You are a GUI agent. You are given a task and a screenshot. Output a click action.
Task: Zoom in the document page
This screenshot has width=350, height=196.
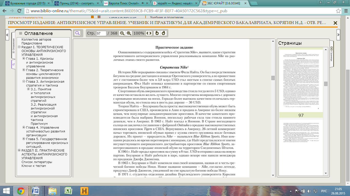coord(129,33)
